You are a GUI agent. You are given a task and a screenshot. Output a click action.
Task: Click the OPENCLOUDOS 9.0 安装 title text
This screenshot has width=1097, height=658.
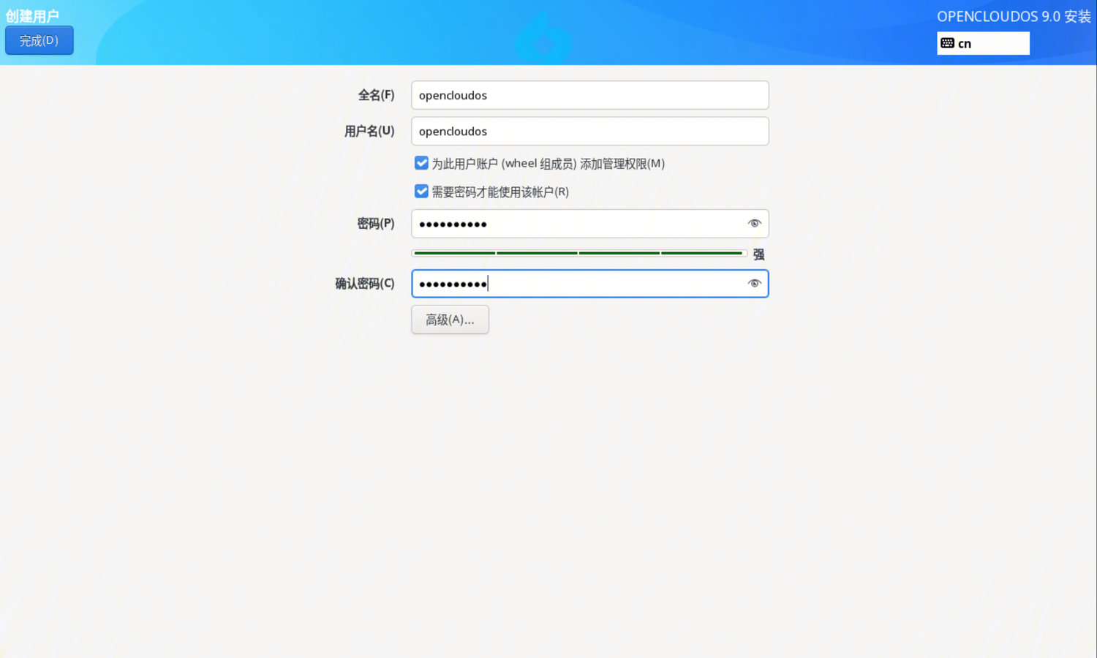coord(1014,16)
